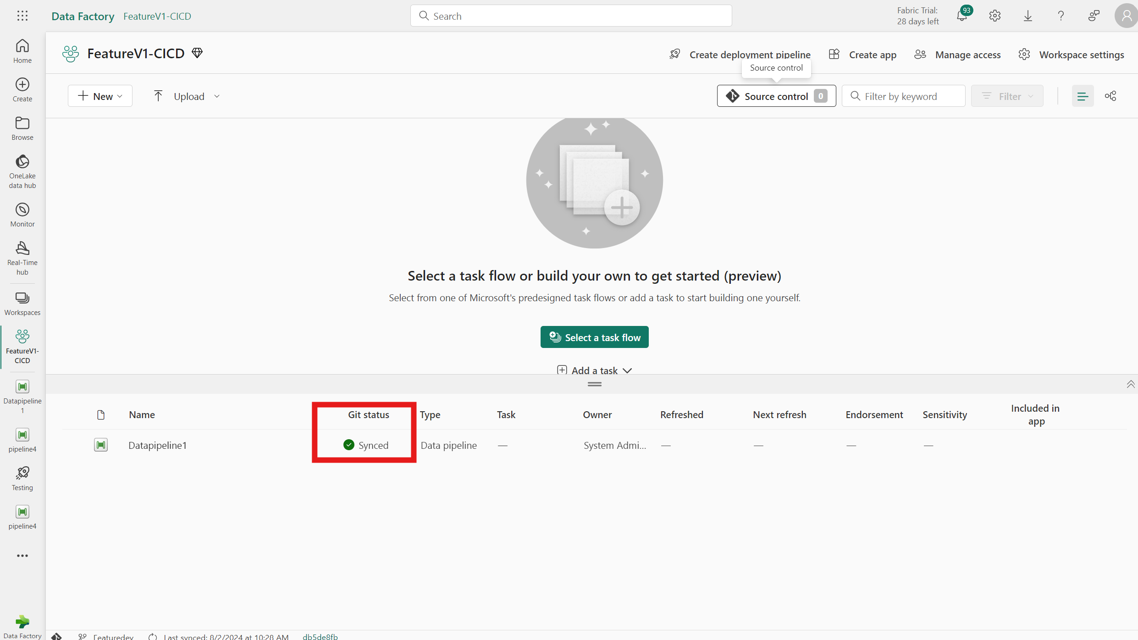Open Workspace settings
The height and width of the screenshot is (640, 1138).
click(1071, 55)
